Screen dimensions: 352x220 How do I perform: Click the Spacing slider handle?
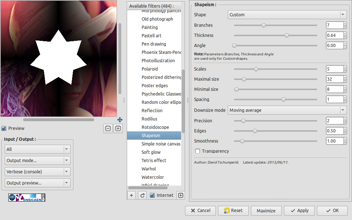tap(284, 100)
